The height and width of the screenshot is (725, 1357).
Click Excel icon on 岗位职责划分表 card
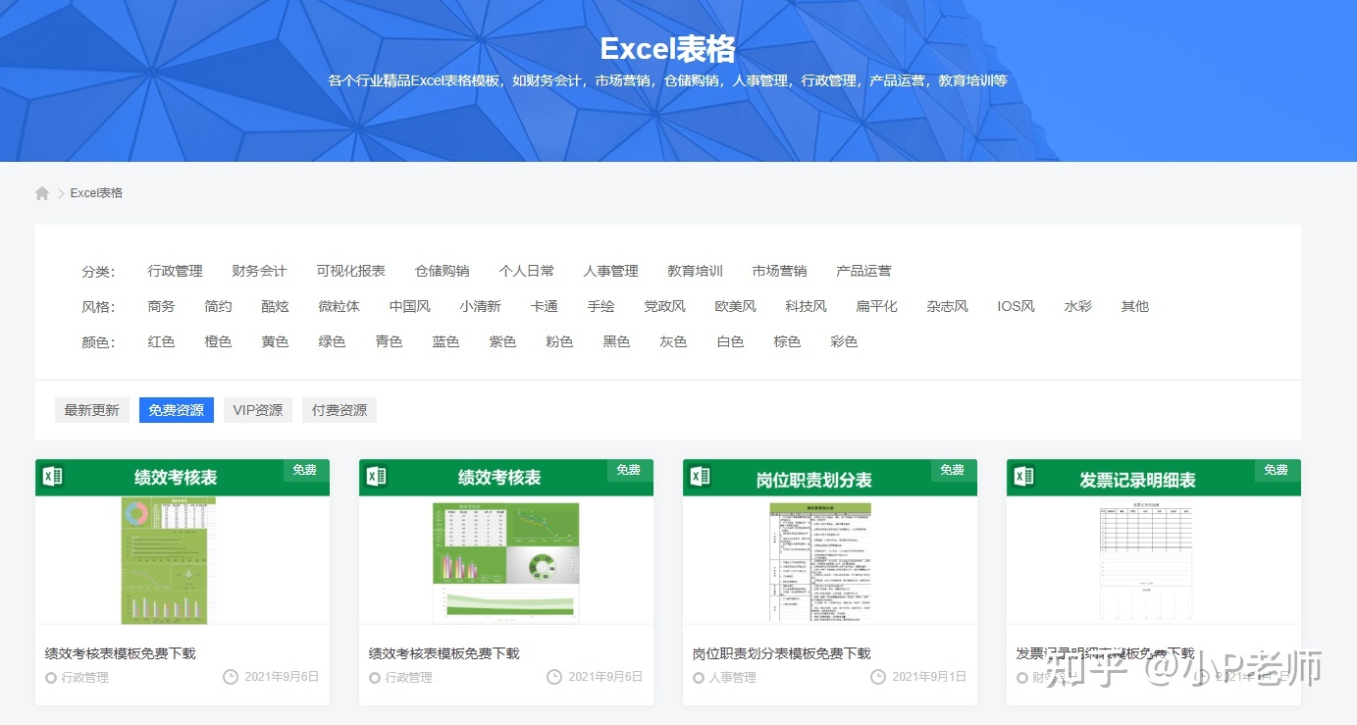(x=700, y=477)
